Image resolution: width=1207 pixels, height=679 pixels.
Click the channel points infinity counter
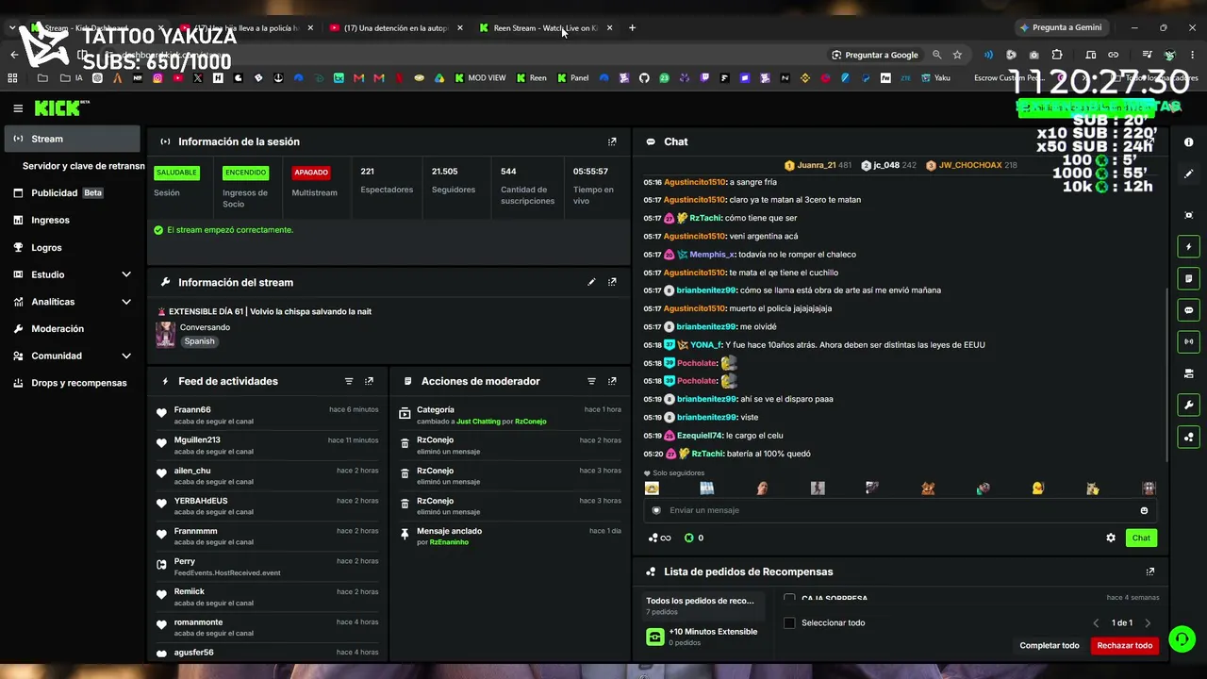coord(660,538)
